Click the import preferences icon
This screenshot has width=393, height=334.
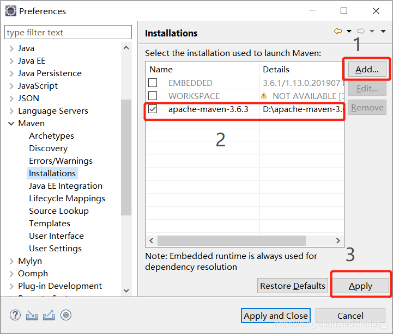(x=32, y=316)
